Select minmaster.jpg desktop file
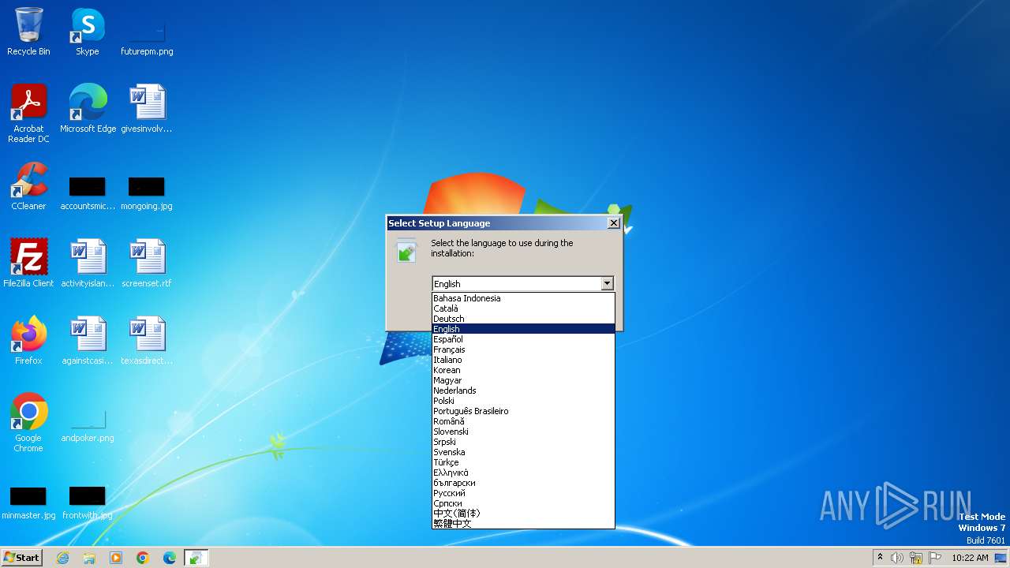The width and height of the screenshot is (1010, 568). (28, 503)
